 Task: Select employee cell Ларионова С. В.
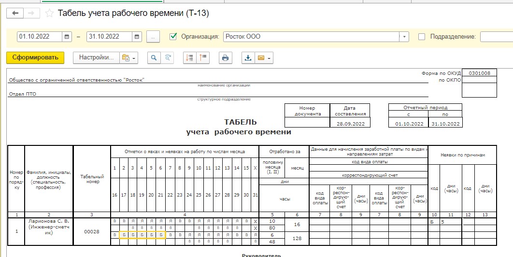tap(49, 231)
